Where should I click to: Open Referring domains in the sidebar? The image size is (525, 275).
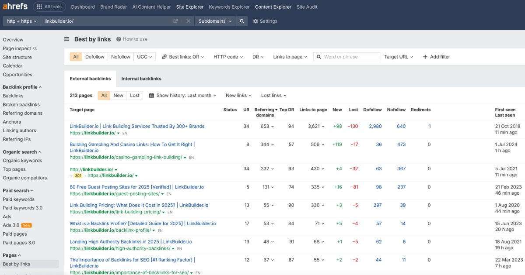[23, 113]
